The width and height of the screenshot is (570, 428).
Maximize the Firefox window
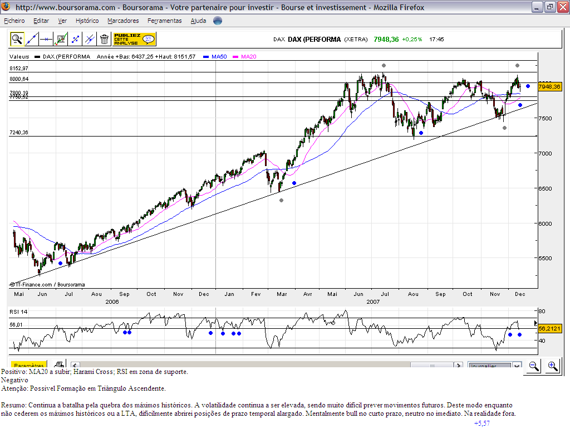tap(549, 7)
